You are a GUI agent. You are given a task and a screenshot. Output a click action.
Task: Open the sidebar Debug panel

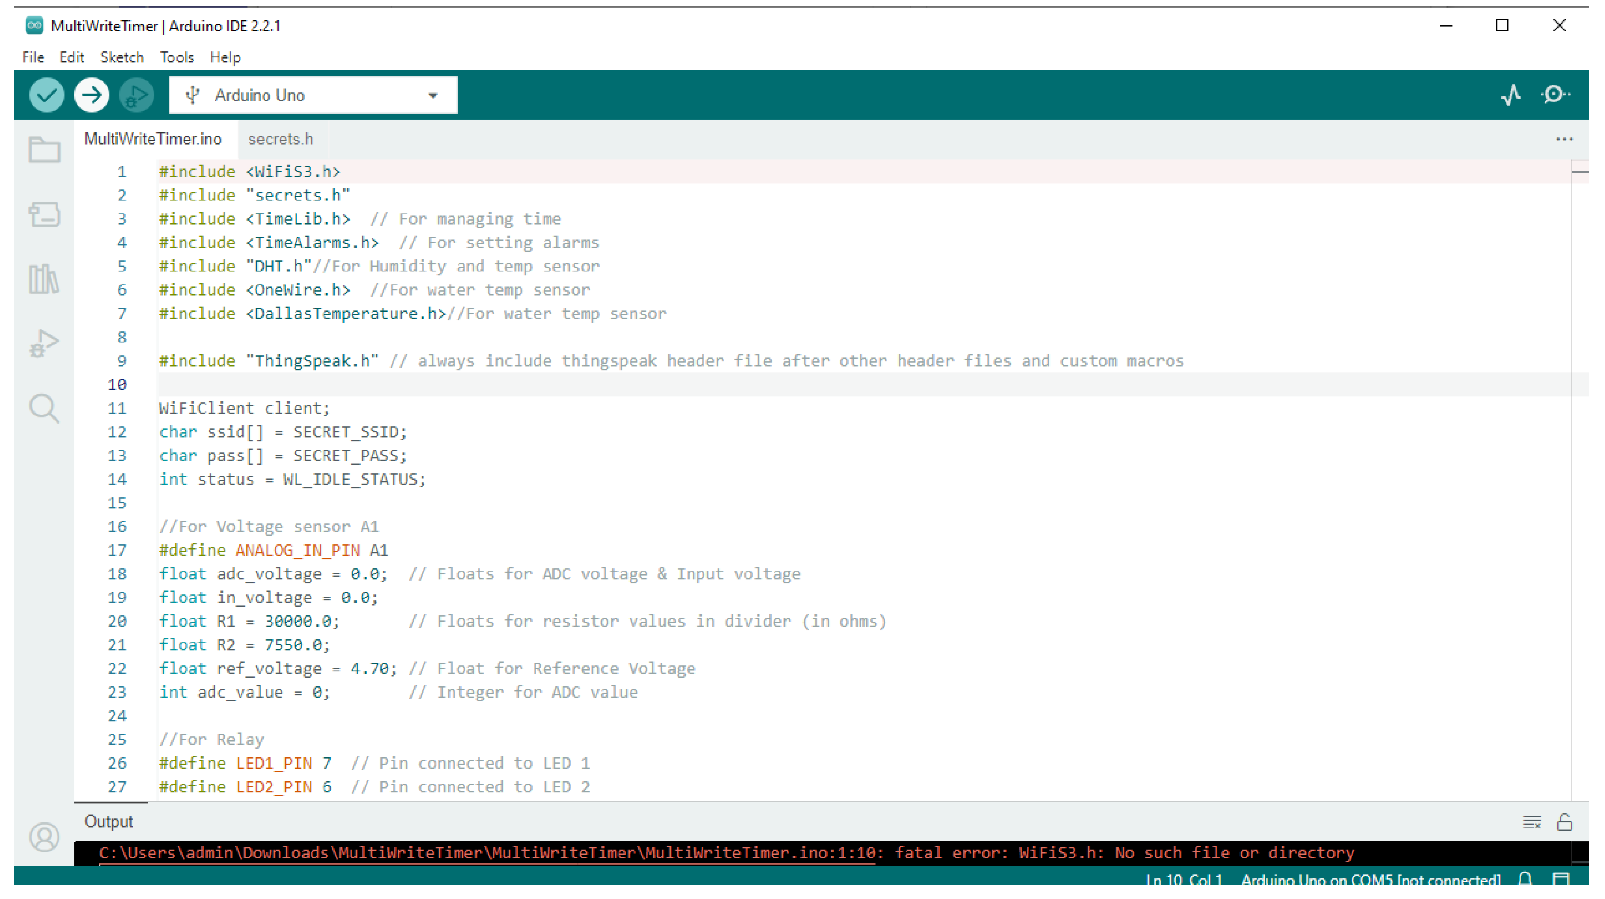click(x=44, y=343)
